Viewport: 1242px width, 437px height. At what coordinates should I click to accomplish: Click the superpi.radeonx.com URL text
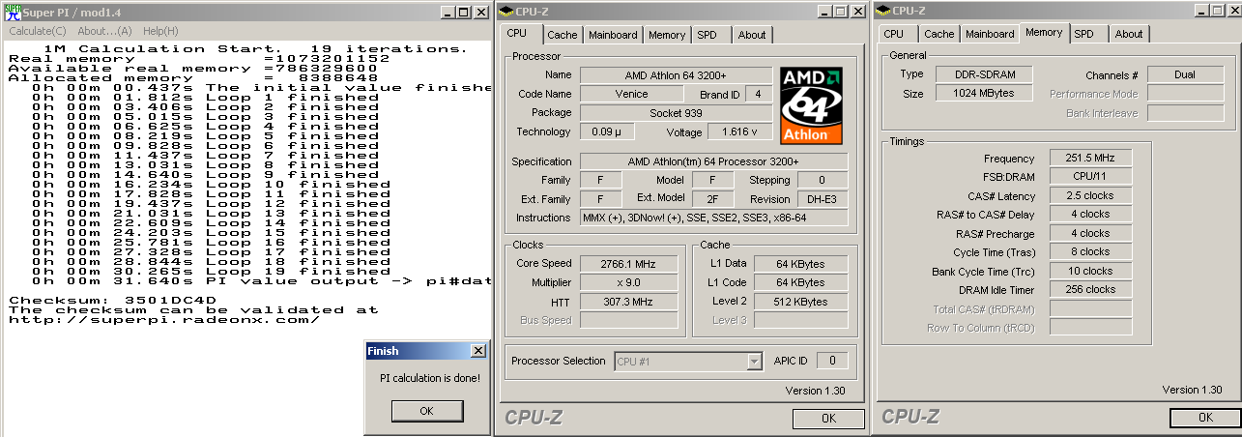point(163,319)
